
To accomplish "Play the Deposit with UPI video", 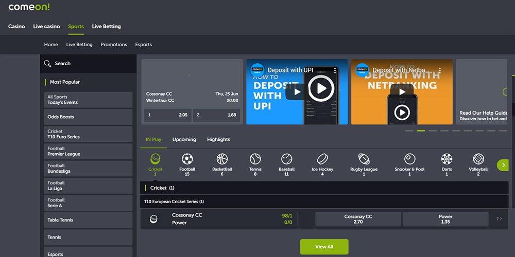I will (x=297, y=92).
